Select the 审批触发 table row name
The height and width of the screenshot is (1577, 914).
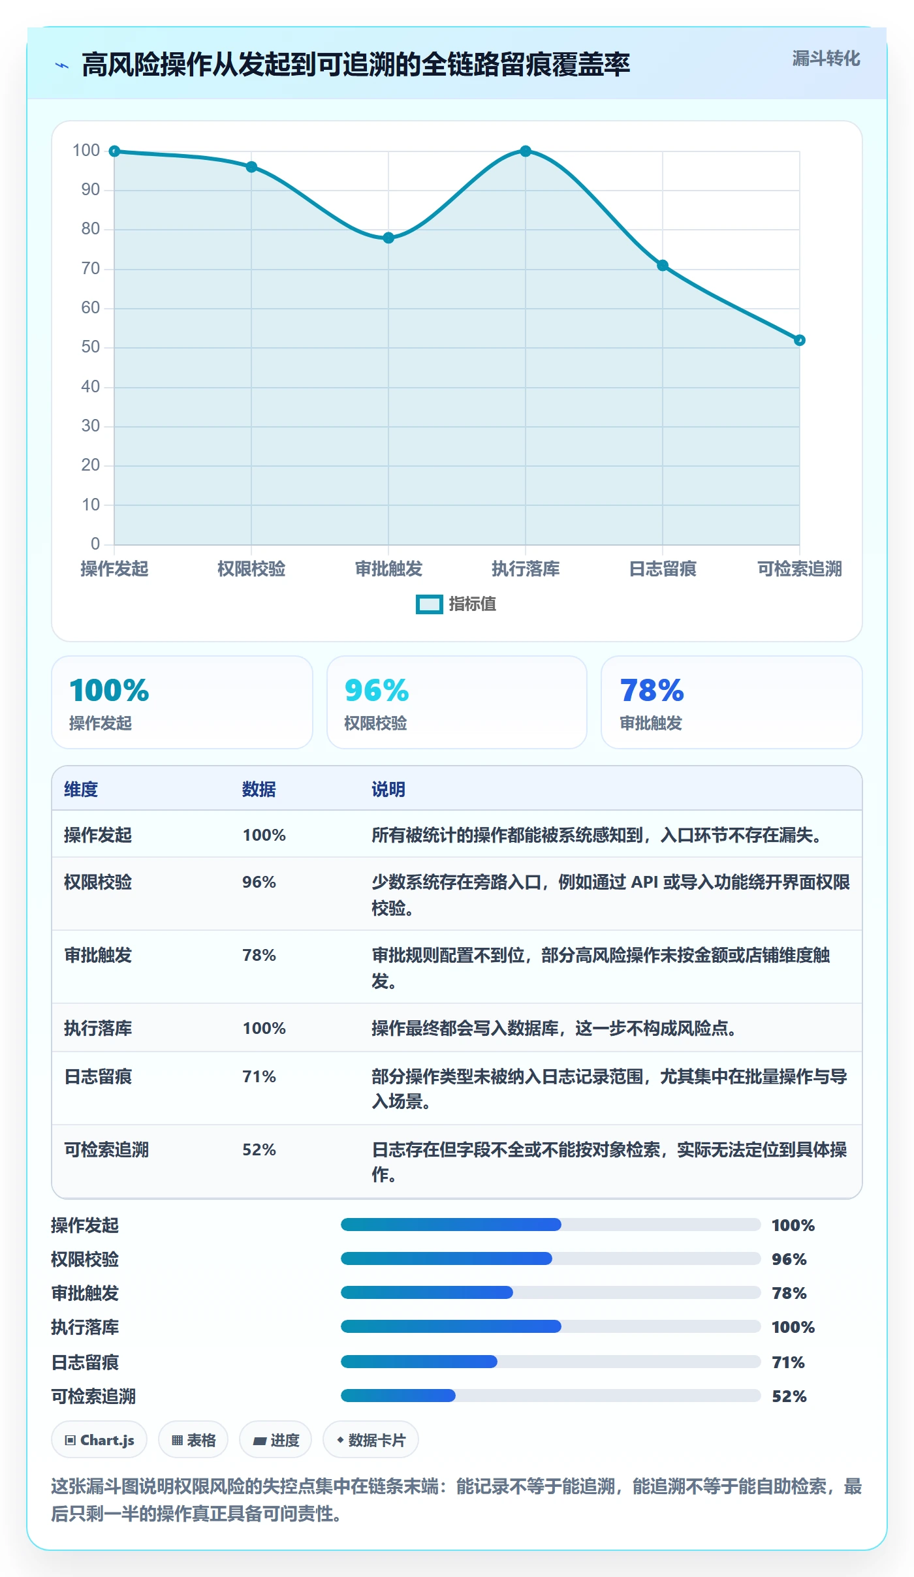point(98,955)
